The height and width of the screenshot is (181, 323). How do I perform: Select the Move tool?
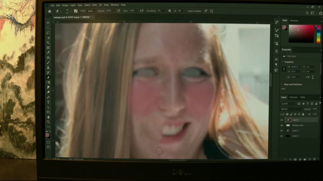point(48,23)
